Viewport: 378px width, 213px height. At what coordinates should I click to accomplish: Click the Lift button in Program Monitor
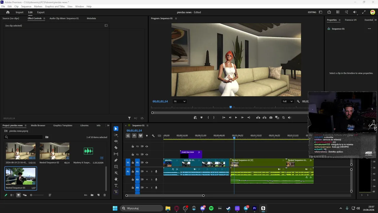[258, 117]
